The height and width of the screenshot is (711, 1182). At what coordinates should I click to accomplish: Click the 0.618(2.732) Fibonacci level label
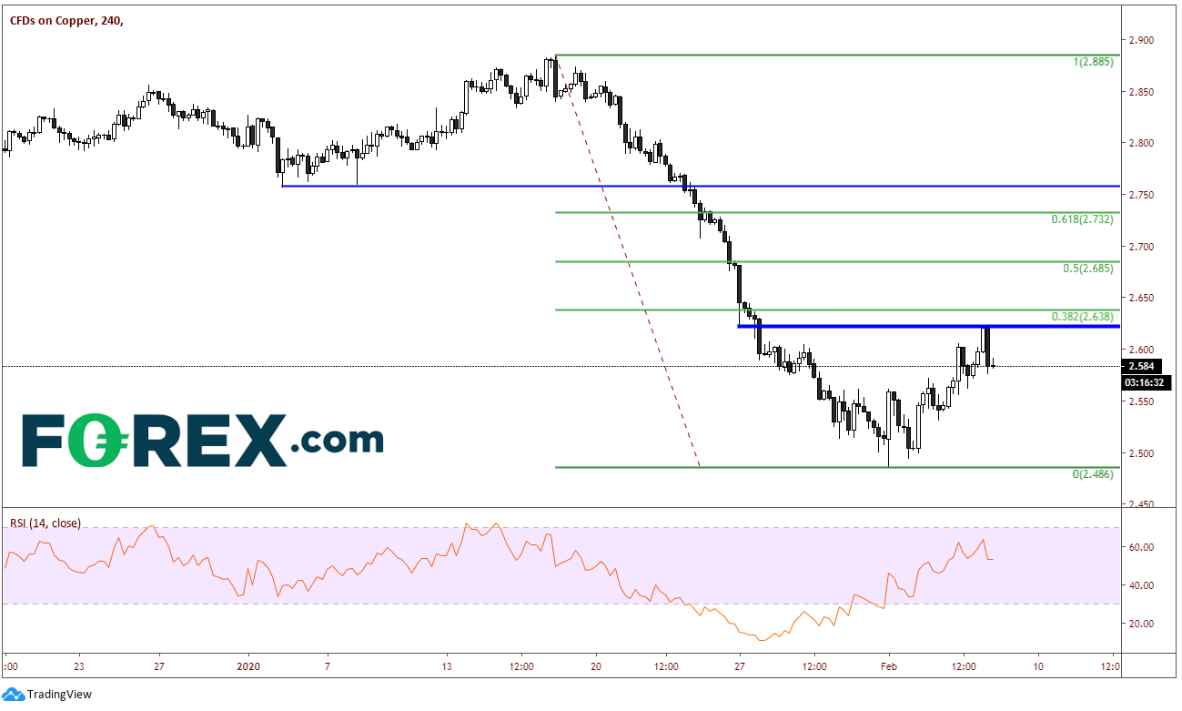1081,219
